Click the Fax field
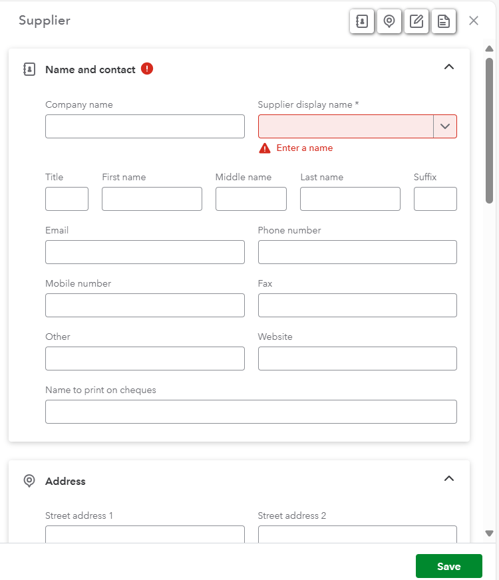The image size is (499, 580). tap(358, 305)
